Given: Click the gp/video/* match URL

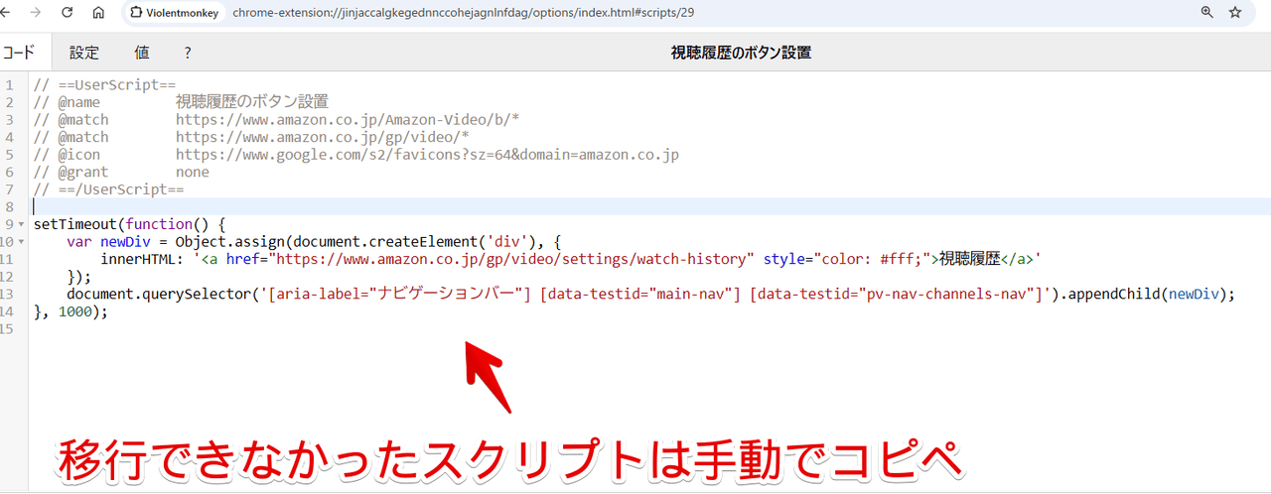Looking at the screenshot, I should (x=323, y=137).
